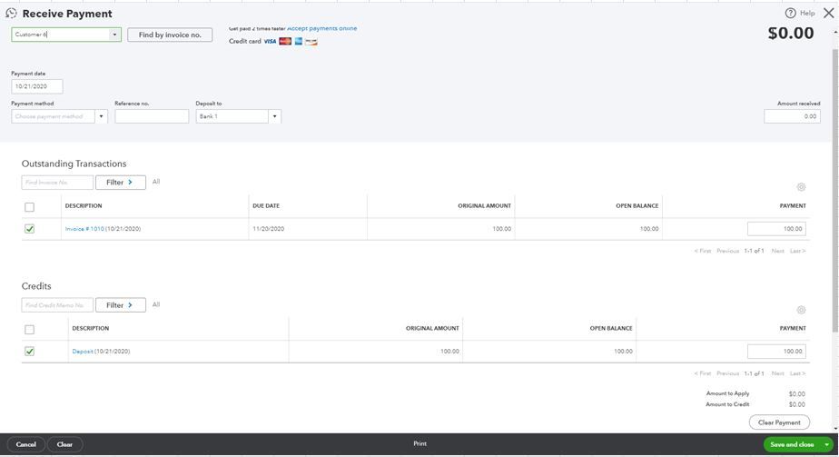This screenshot has width=839, height=457.
Task: Click the Amount to Credit label
Action: [727, 404]
